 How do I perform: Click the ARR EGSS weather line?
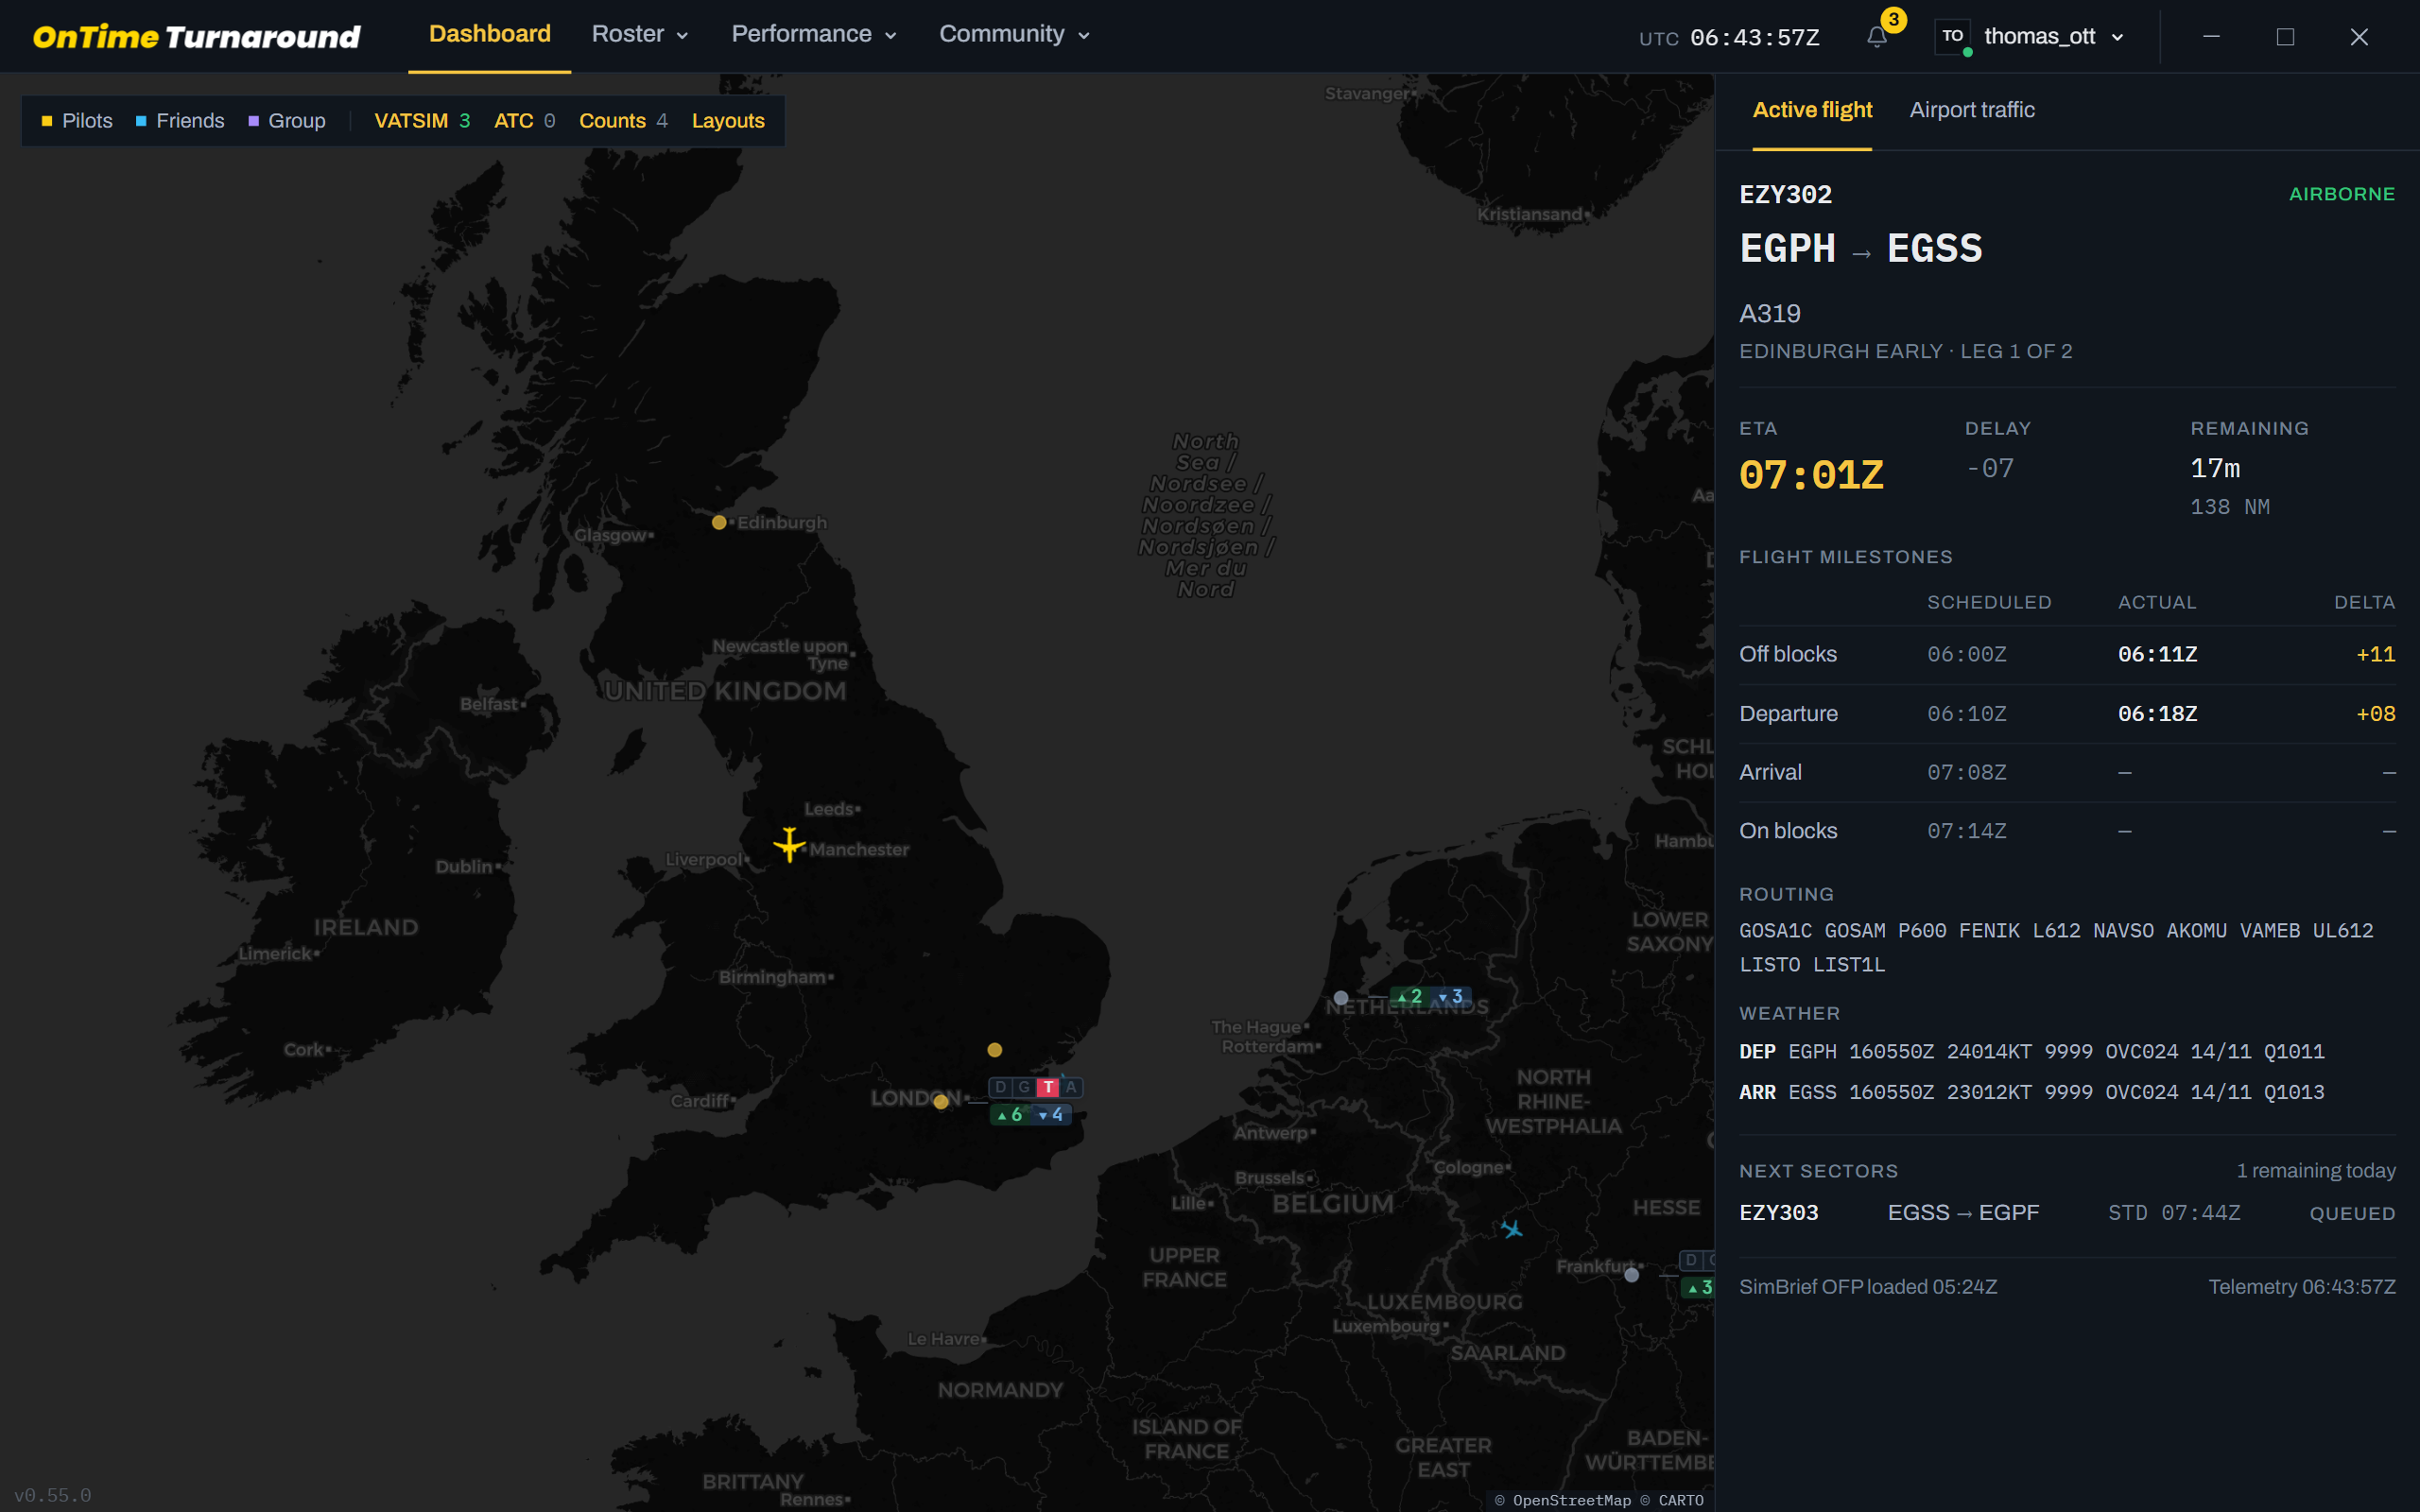(2032, 1092)
